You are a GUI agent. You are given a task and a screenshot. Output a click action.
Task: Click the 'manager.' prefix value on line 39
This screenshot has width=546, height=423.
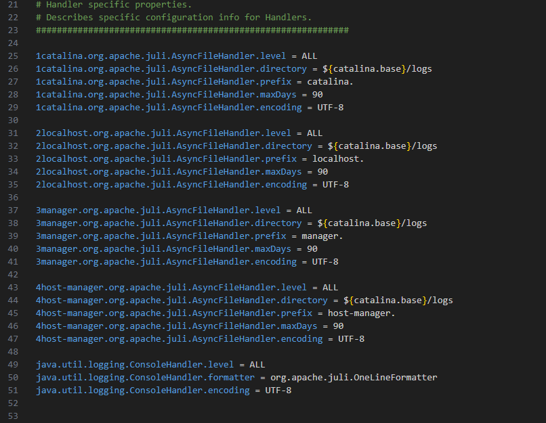click(322, 236)
